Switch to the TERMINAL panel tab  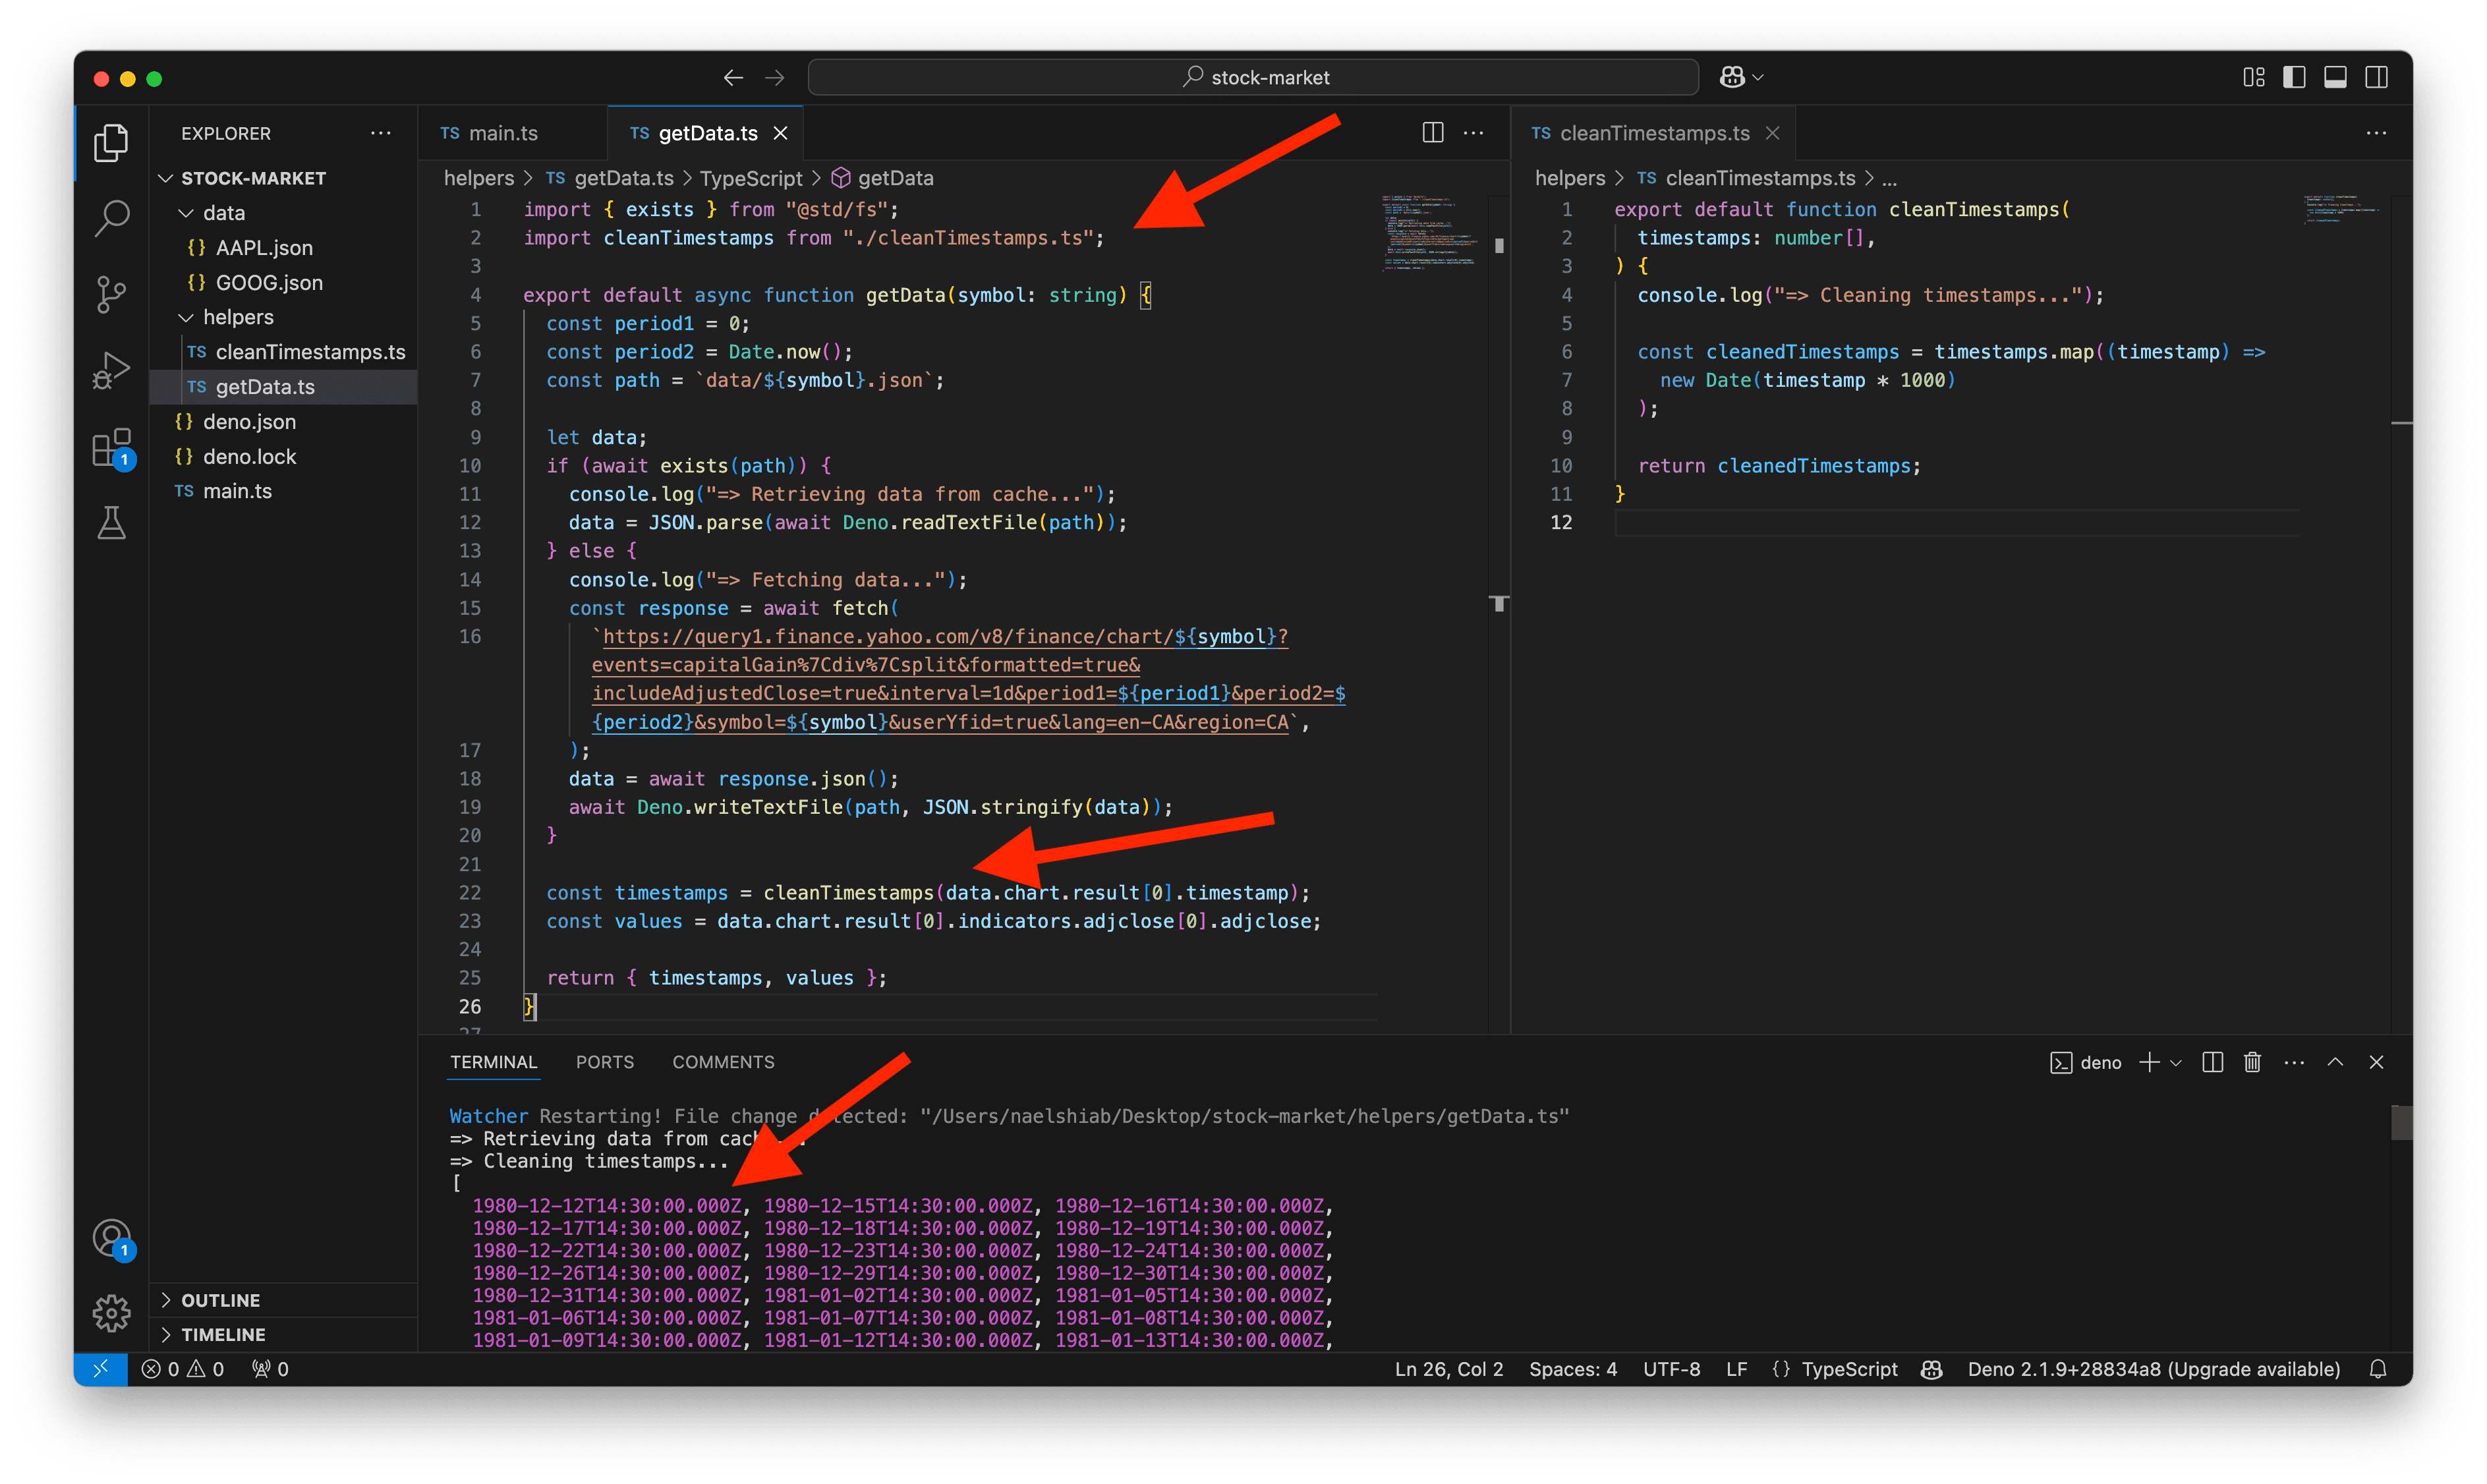[x=493, y=1062]
